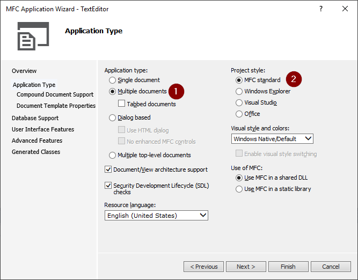Go to Compound Document Support page
This screenshot has width=358, height=280.
(55, 94)
